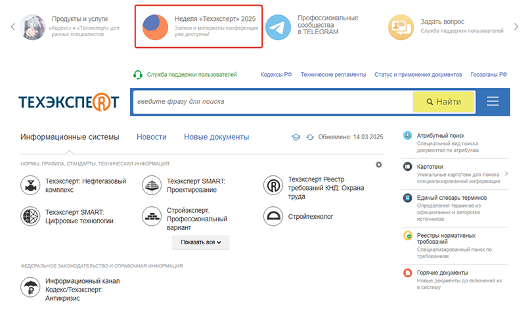The image size is (532, 312).
Task: Click Реестр требований КНД icon
Action: click(x=273, y=185)
